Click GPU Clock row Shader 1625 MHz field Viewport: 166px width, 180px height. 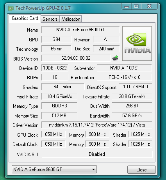(140, 134)
